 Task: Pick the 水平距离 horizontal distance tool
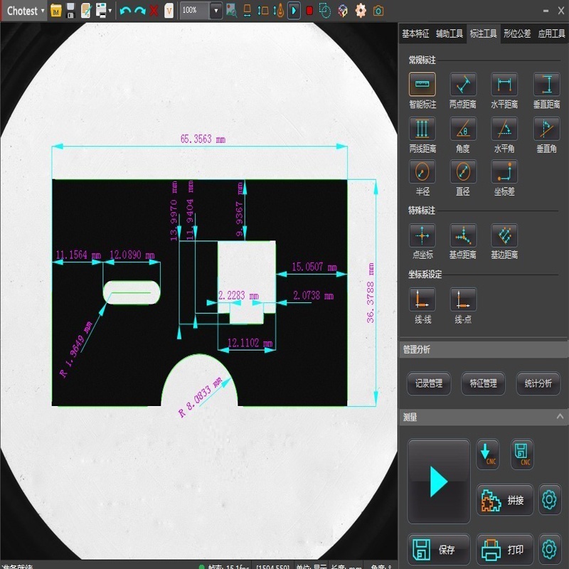coord(504,85)
